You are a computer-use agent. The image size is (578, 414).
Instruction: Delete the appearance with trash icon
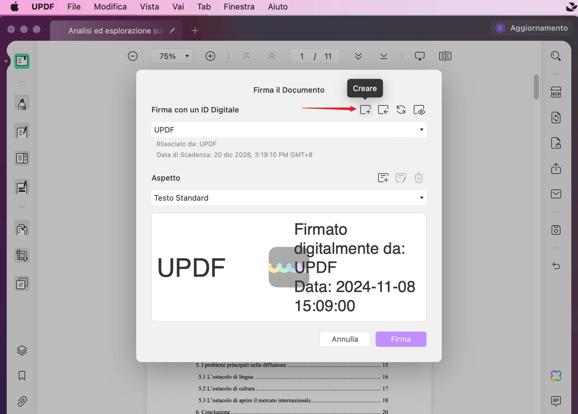point(419,178)
